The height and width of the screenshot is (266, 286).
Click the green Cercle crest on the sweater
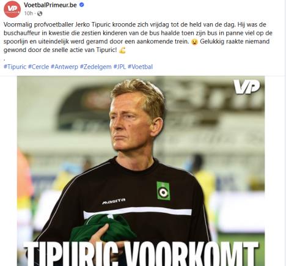click(163, 191)
